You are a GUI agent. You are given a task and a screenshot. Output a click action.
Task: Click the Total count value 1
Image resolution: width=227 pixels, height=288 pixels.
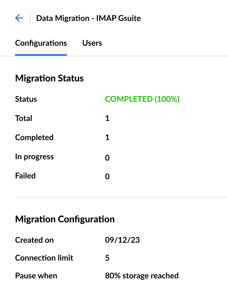(x=107, y=118)
